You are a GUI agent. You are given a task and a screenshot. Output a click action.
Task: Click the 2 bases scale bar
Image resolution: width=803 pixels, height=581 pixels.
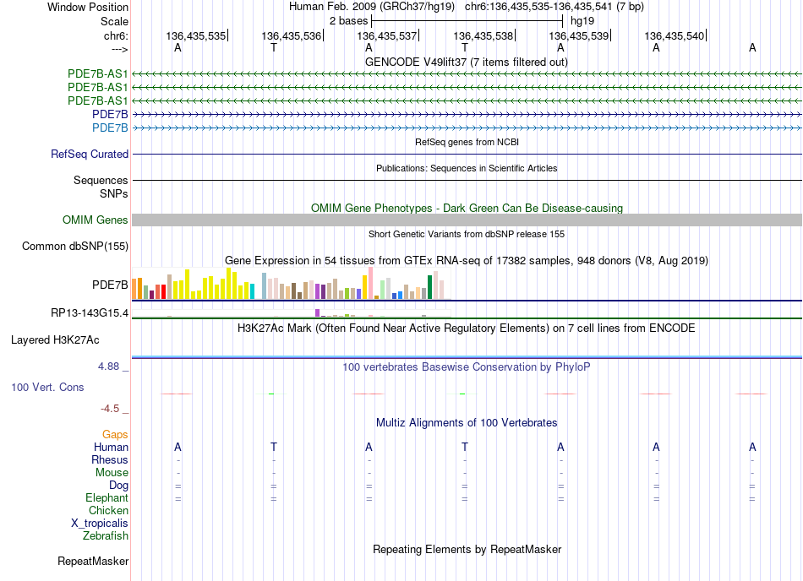click(467, 21)
